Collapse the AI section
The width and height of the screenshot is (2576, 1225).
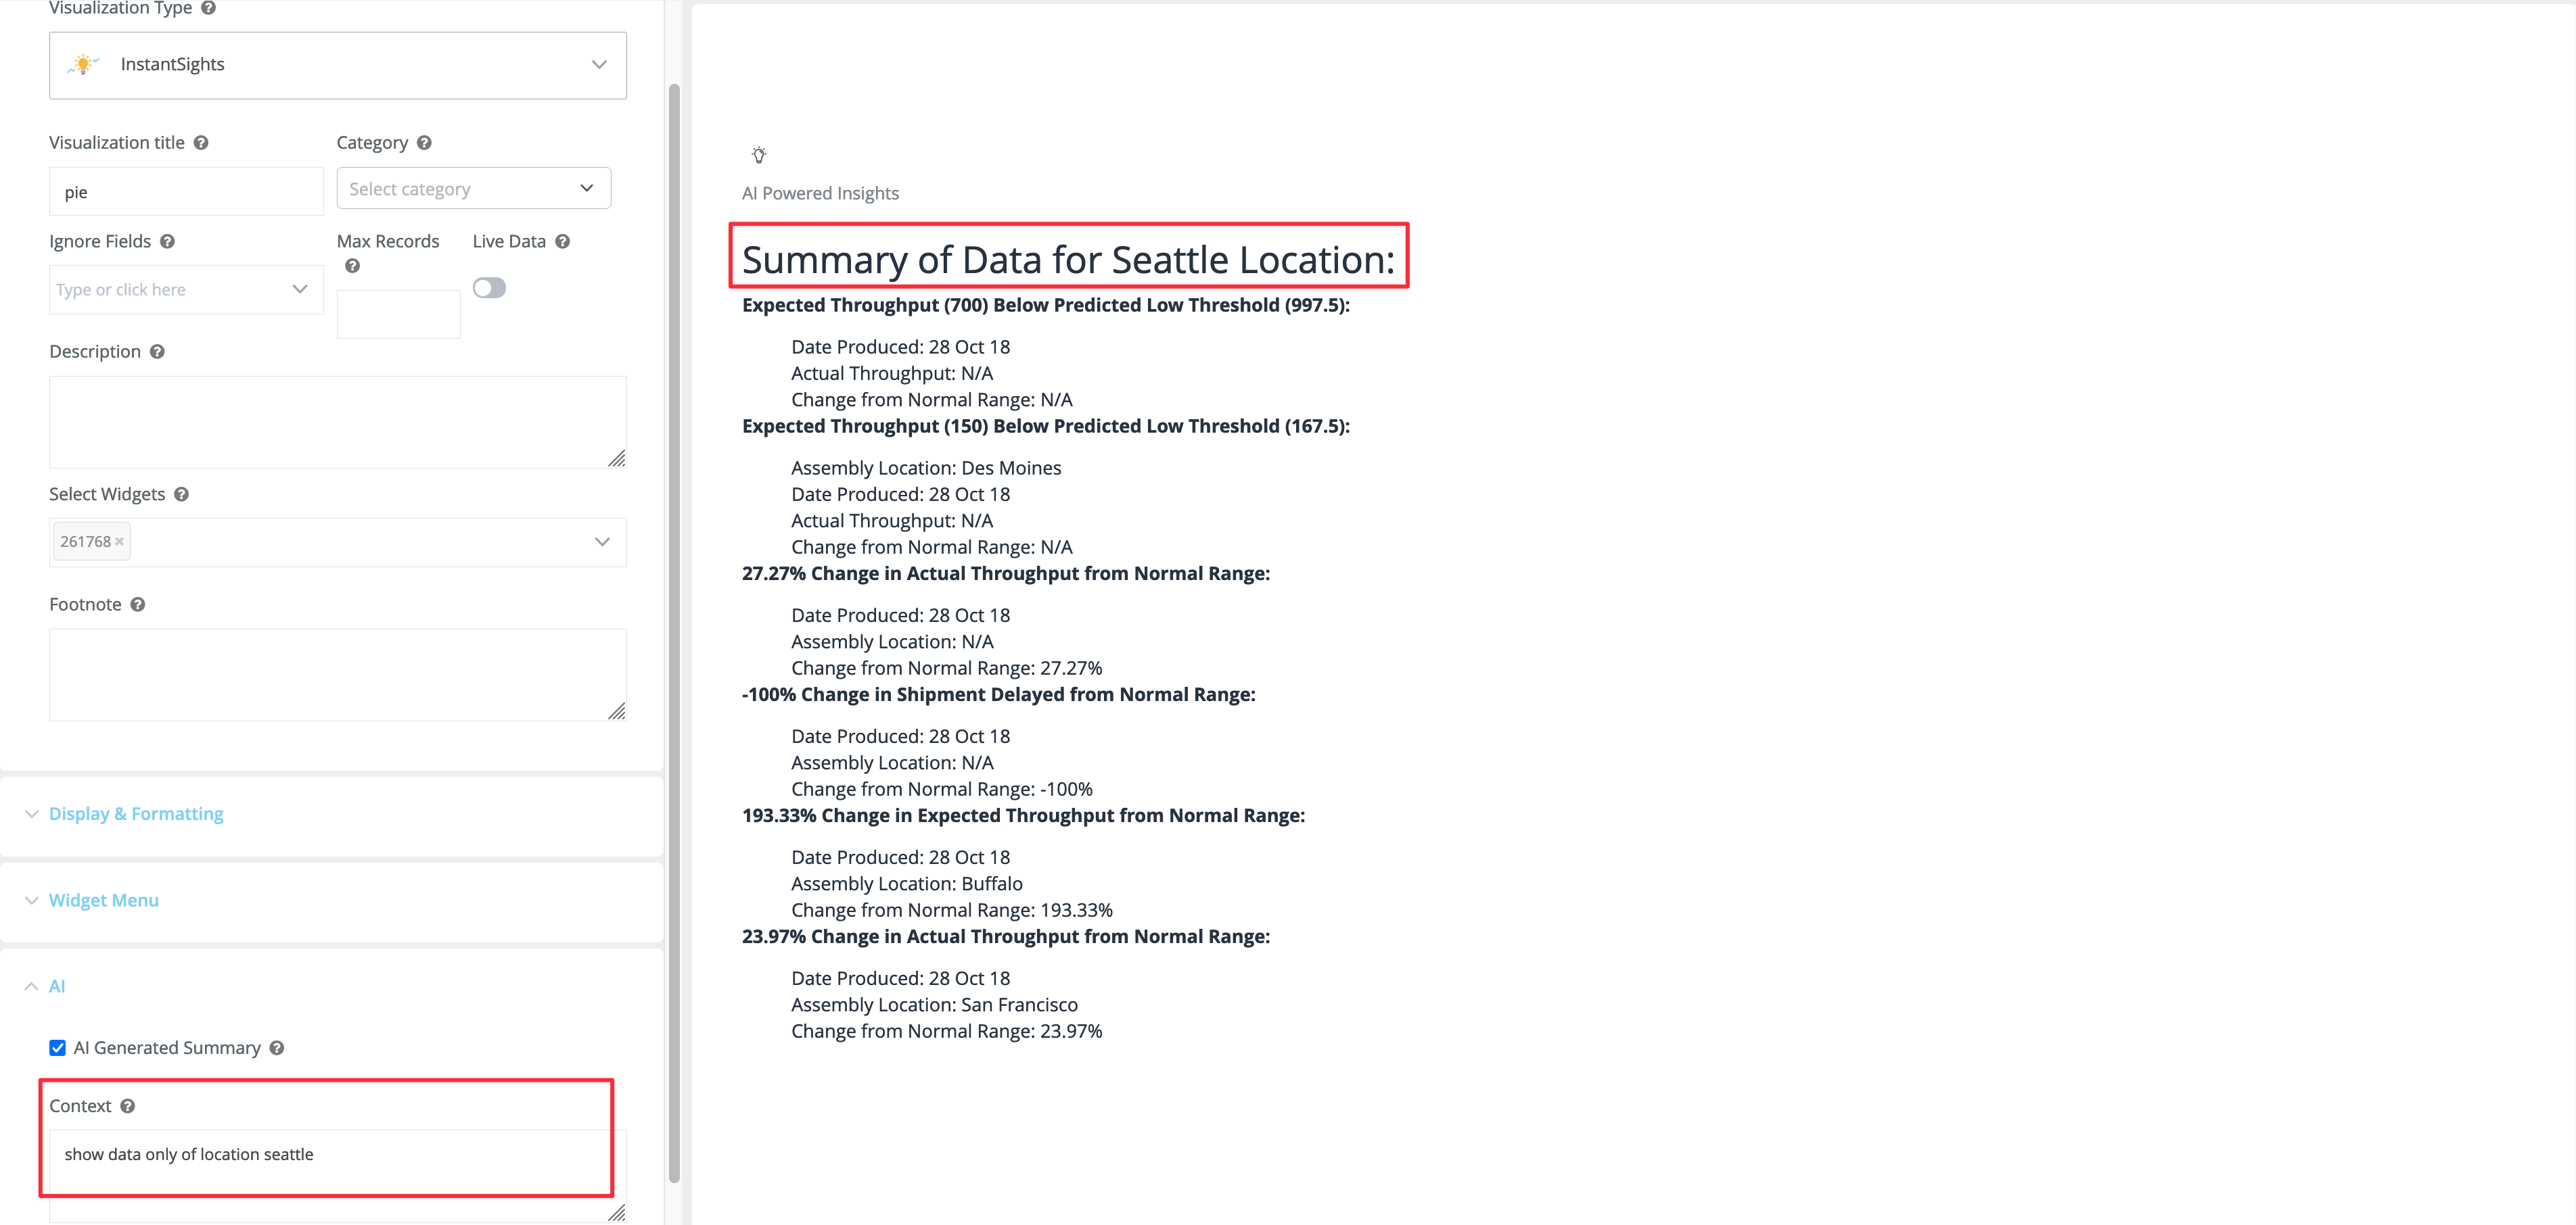(56, 986)
